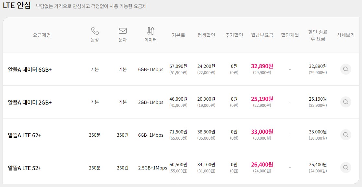Click the 추가할인 column header
This screenshot has height=187, width=362.
point(234,35)
